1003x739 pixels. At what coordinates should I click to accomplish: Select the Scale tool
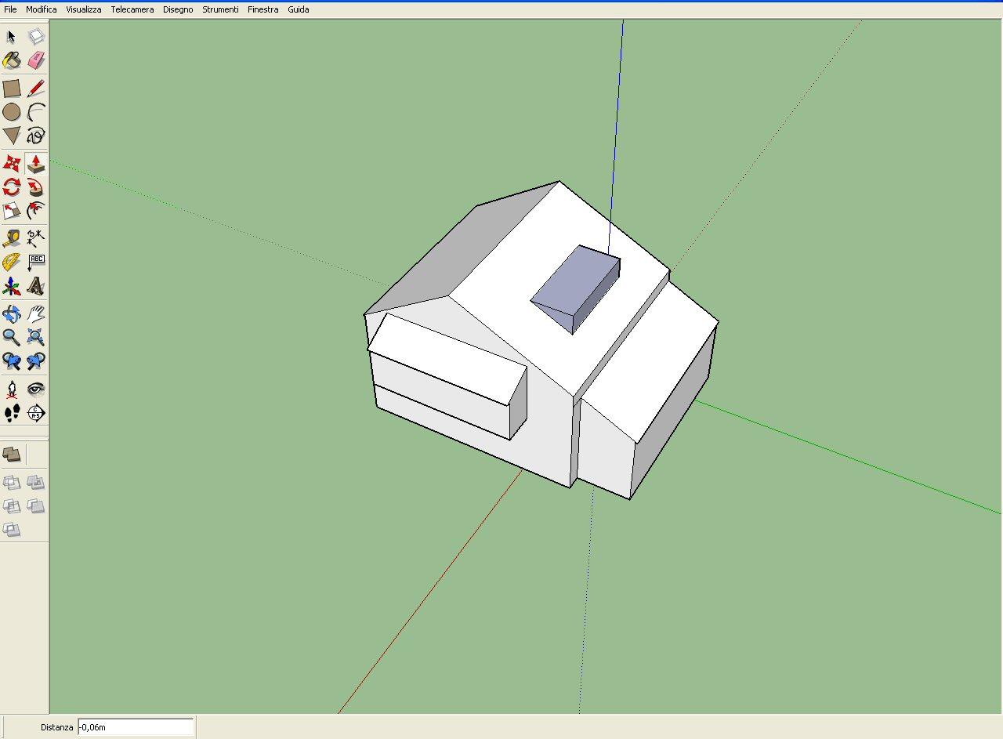point(12,211)
